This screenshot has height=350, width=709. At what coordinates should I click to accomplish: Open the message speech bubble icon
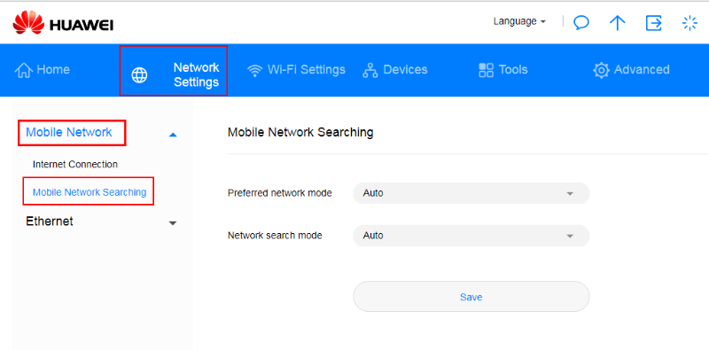(581, 23)
